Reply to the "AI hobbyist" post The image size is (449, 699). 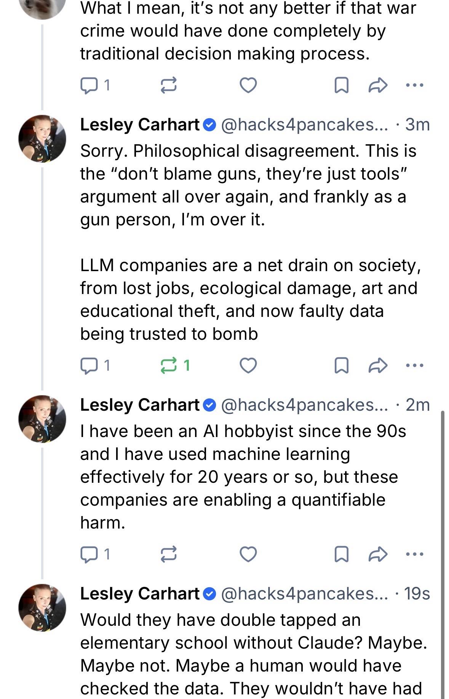[x=89, y=554]
